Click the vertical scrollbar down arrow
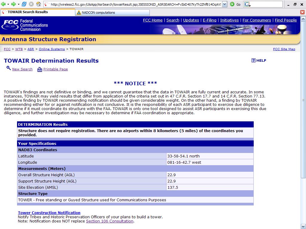306x229 pixels. 303,227
